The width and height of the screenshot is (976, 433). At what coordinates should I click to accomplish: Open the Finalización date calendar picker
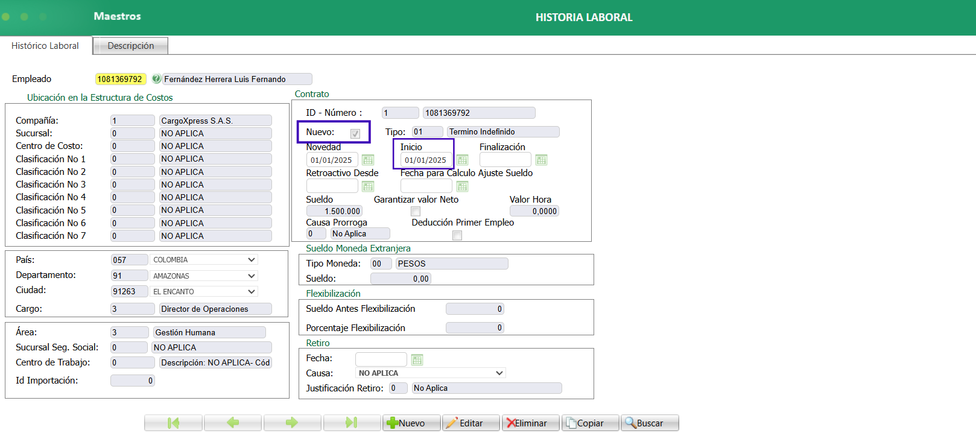click(x=542, y=160)
